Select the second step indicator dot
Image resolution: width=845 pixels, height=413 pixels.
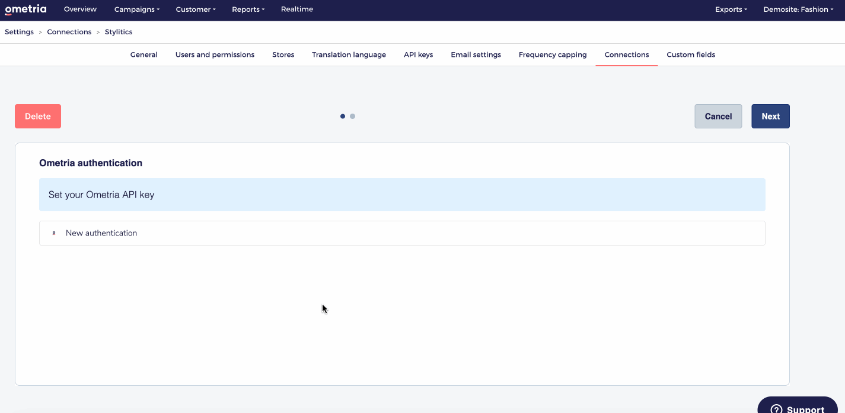coord(352,117)
